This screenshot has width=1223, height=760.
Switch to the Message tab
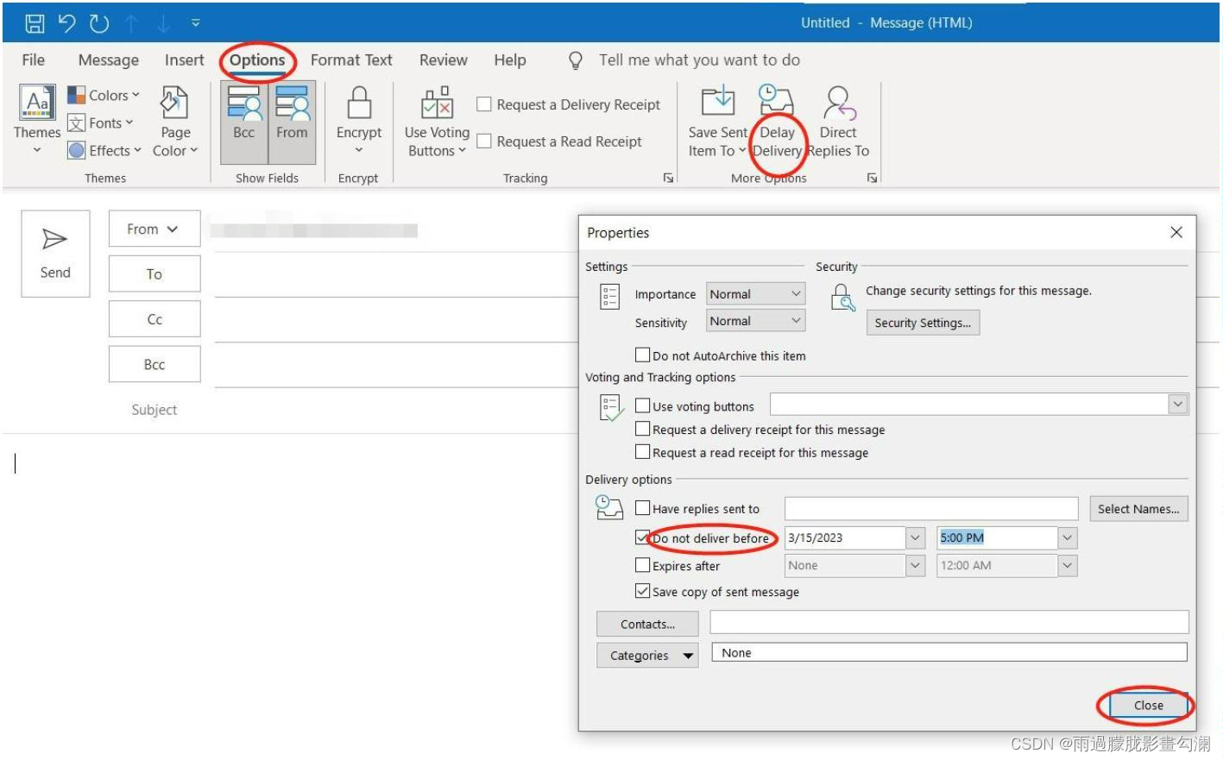coord(108,60)
